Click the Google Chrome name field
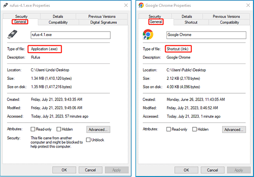The width and height of the screenshot is (254, 177). [x=206, y=35]
